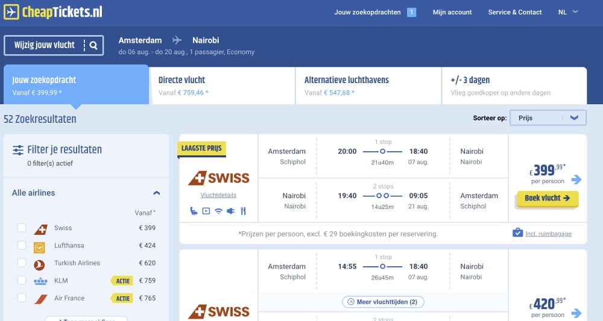Click the in-flight entertainment icon under Vluchtdetails
Viewport: 603px width, 321px height.
tap(206, 211)
